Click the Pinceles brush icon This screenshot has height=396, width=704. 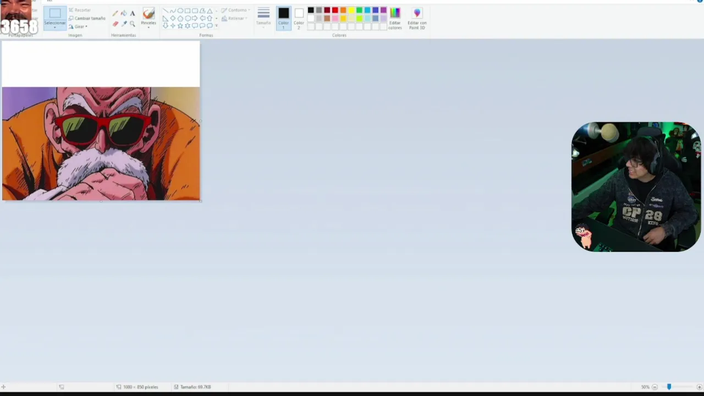tap(148, 13)
